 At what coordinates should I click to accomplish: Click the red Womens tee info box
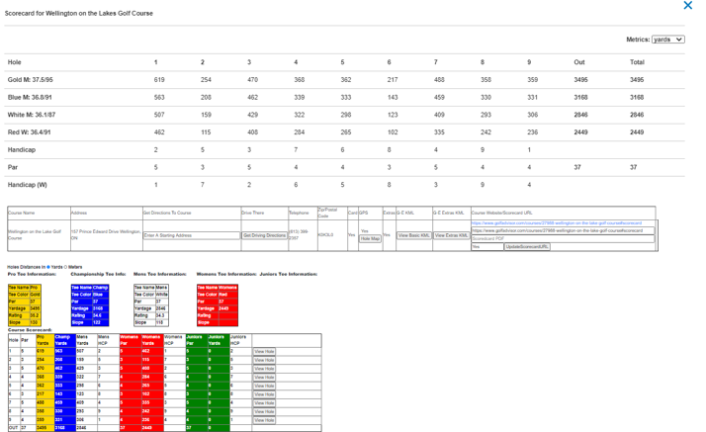click(x=217, y=305)
